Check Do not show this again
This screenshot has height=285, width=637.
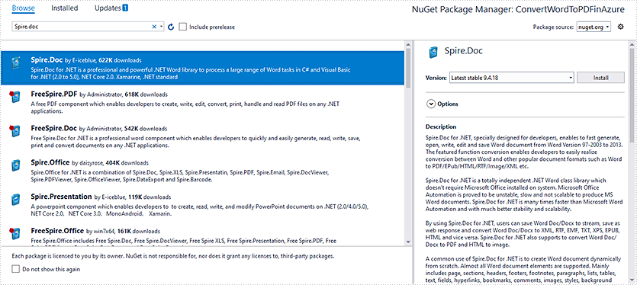(15, 269)
